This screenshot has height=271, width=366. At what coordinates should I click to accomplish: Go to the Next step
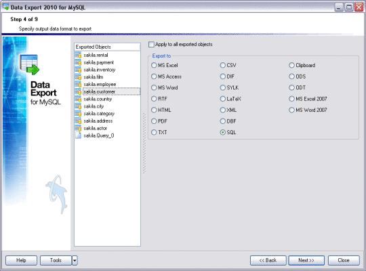click(x=306, y=260)
